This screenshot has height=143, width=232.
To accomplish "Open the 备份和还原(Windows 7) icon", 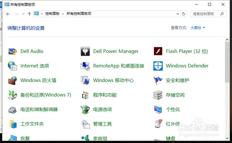I will [x=12, y=95].
